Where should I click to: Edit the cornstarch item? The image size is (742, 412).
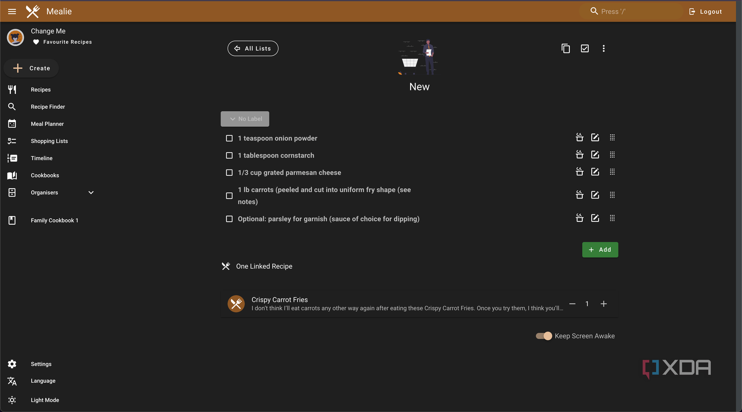coord(595,155)
